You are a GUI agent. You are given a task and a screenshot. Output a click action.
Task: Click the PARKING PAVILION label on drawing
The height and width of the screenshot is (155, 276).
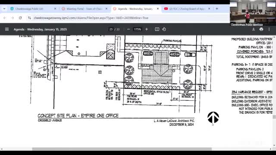pyautogui.click(x=172, y=41)
